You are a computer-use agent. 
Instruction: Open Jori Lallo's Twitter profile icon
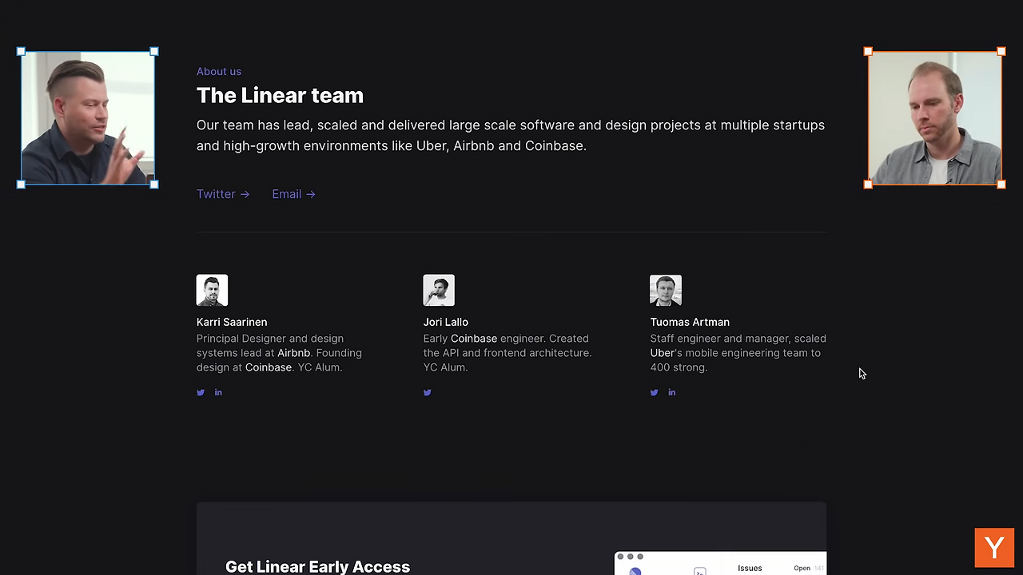(x=428, y=392)
